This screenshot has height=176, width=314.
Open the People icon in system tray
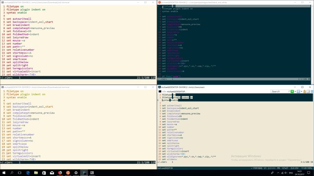[272, 173]
